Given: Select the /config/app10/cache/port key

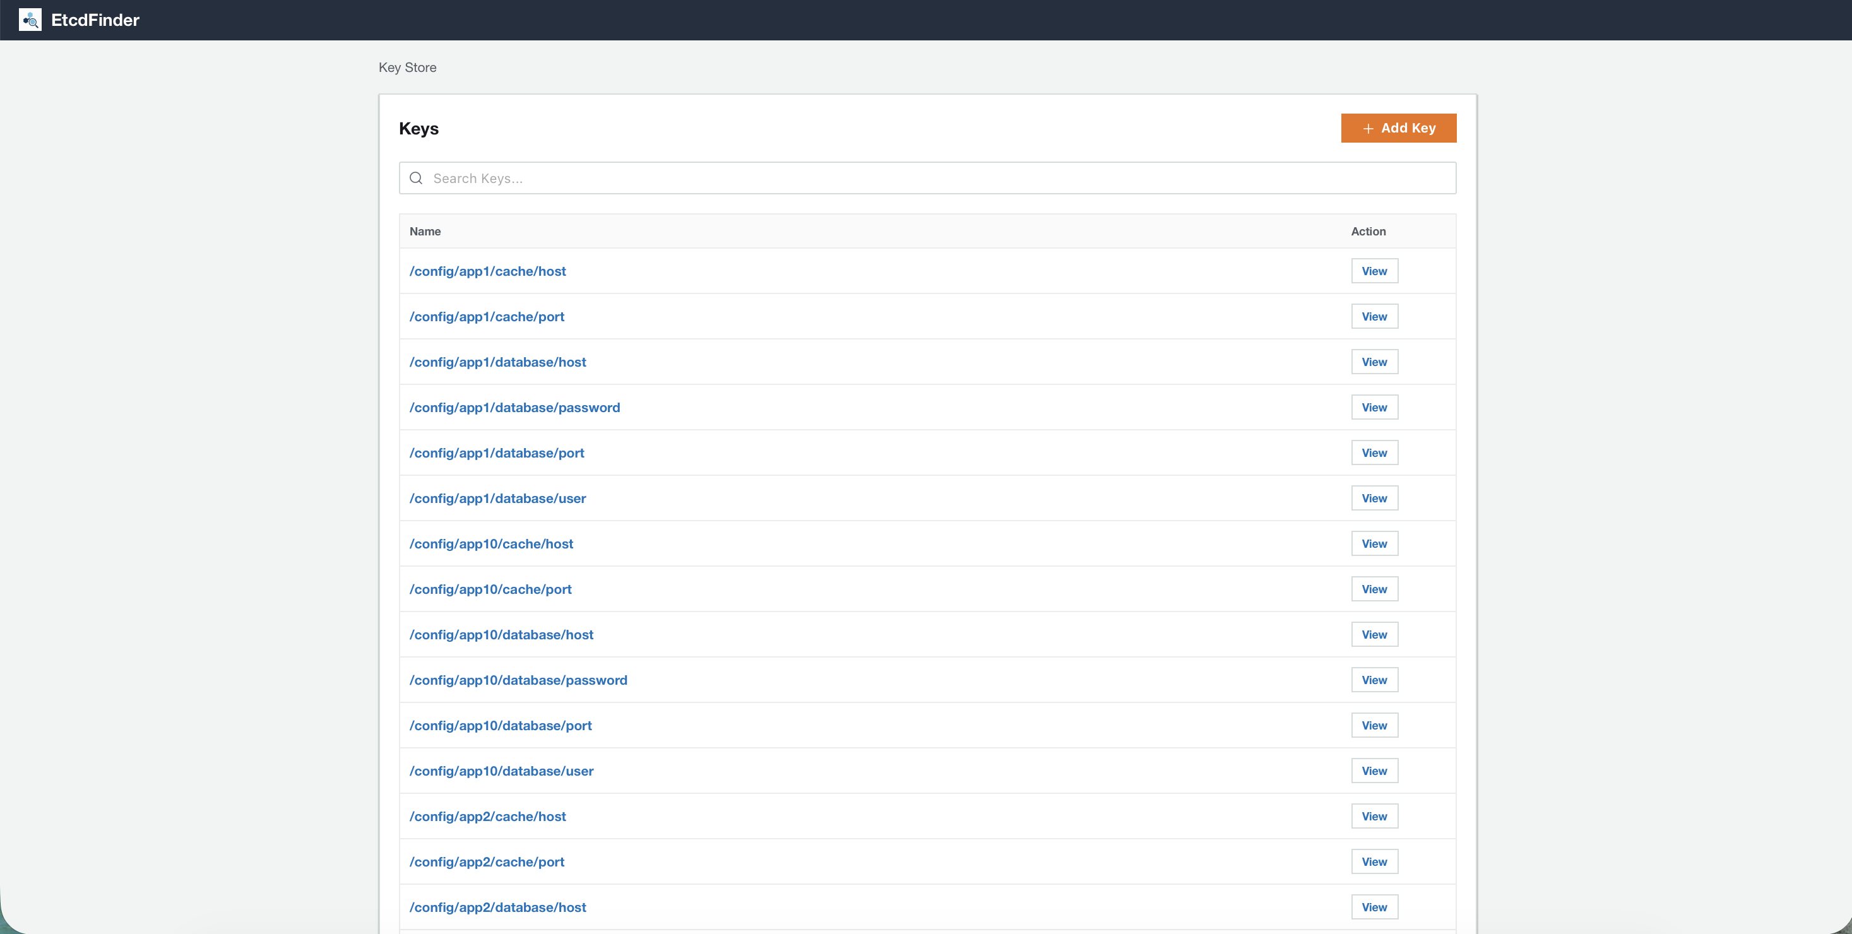Looking at the screenshot, I should [490, 589].
